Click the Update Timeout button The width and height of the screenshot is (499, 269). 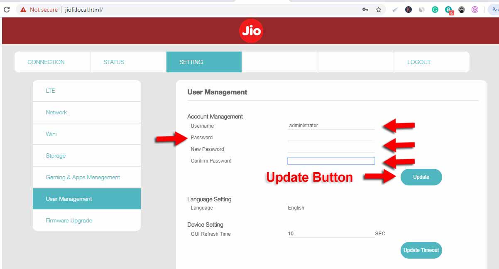click(421, 250)
